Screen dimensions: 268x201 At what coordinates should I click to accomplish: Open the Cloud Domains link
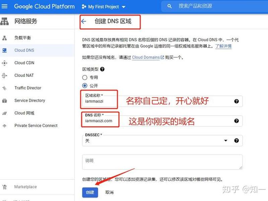(x=148, y=57)
